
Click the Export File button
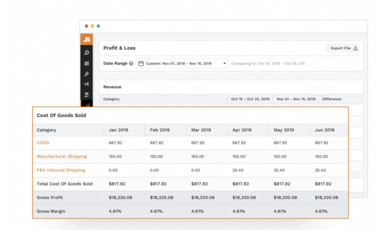tap(343, 48)
